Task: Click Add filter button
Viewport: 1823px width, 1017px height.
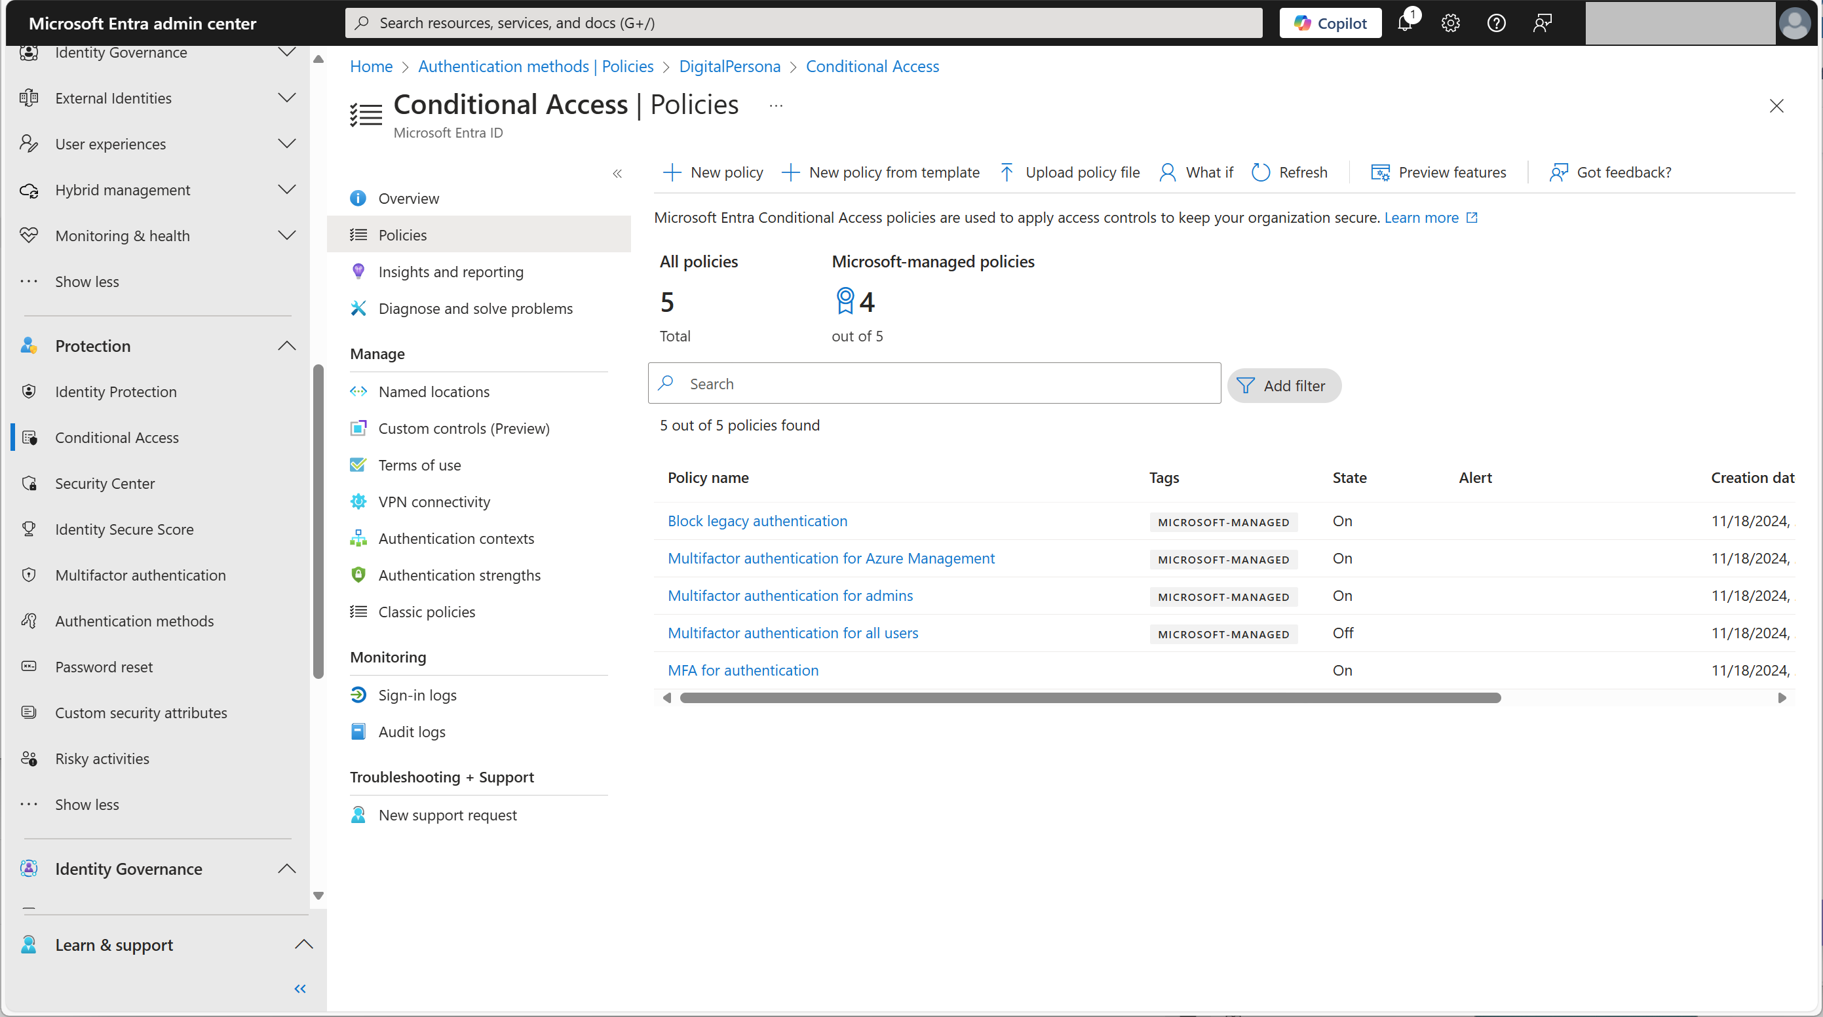Action: point(1283,386)
